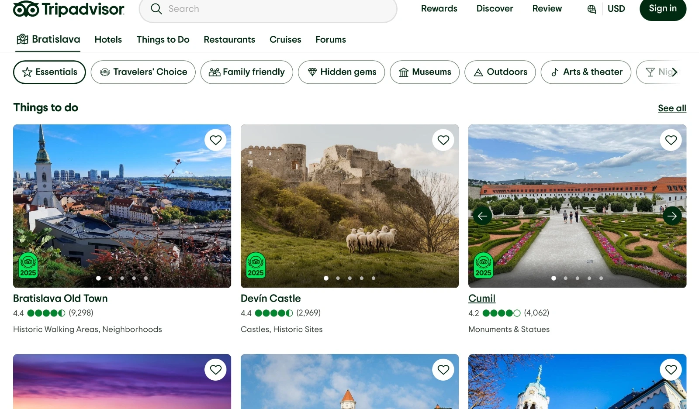Open the Cumil attraction title link
Image resolution: width=699 pixels, height=409 pixels.
pyautogui.click(x=481, y=299)
